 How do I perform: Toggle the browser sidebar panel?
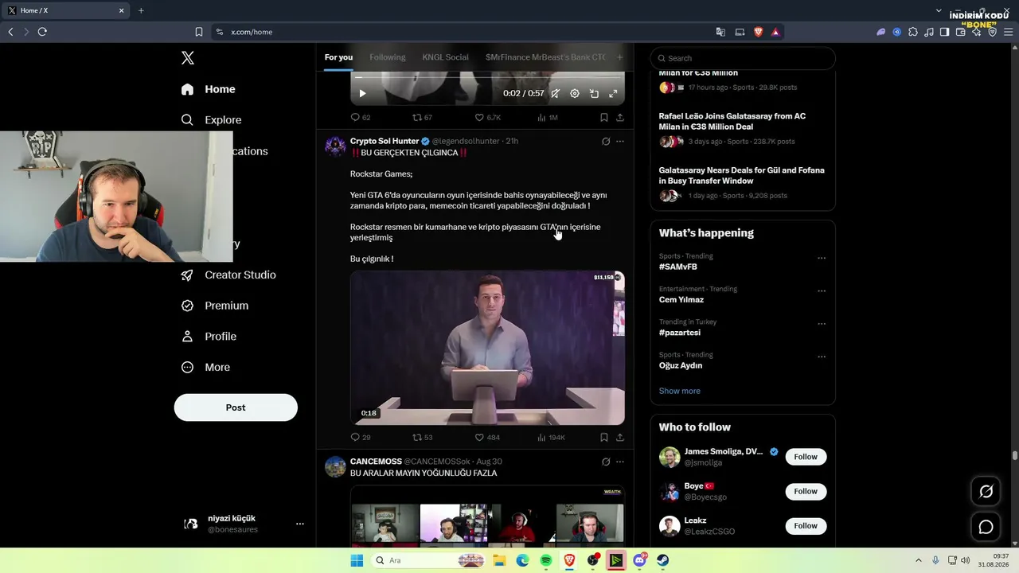[x=944, y=32]
